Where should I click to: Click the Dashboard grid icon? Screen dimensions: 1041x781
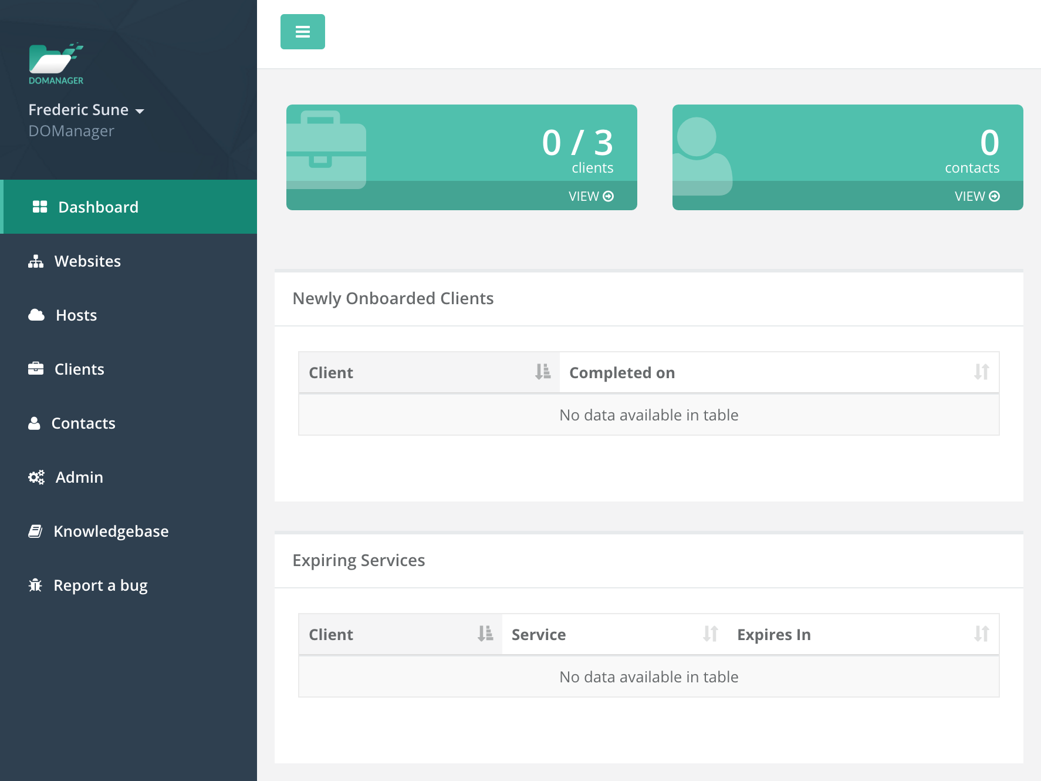(x=40, y=207)
